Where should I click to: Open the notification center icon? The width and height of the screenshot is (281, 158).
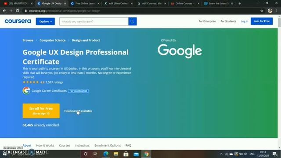click(x=274, y=154)
